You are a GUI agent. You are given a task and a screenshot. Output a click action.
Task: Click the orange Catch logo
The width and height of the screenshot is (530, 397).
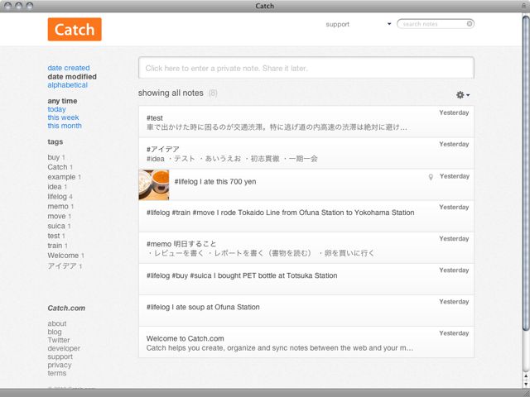click(75, 30)
